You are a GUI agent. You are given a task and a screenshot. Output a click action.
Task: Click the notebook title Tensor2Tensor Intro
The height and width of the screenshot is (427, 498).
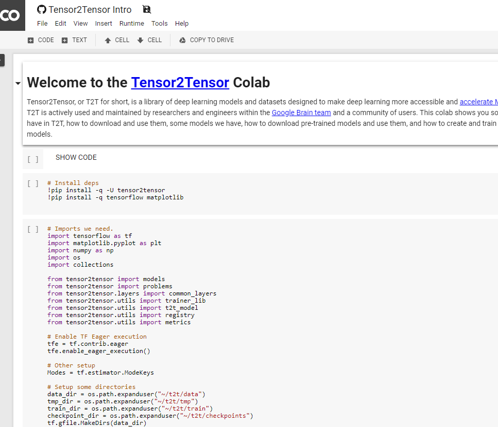[x=90, y=10]
